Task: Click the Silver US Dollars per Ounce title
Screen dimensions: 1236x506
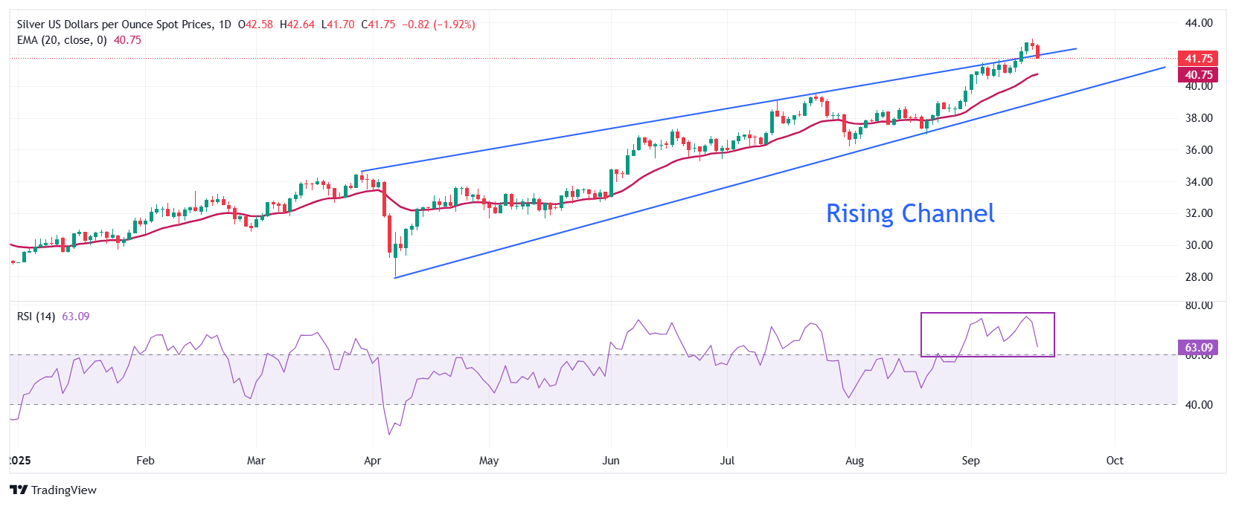Action: (114, 25)
